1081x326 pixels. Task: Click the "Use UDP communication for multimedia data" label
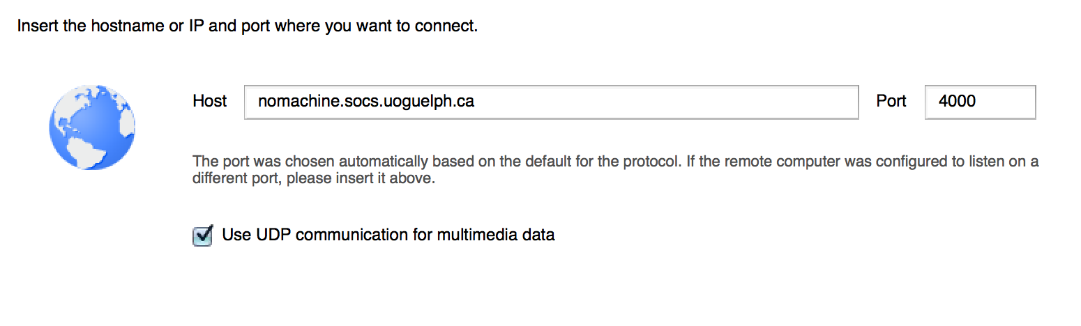(x=388, y=235)
